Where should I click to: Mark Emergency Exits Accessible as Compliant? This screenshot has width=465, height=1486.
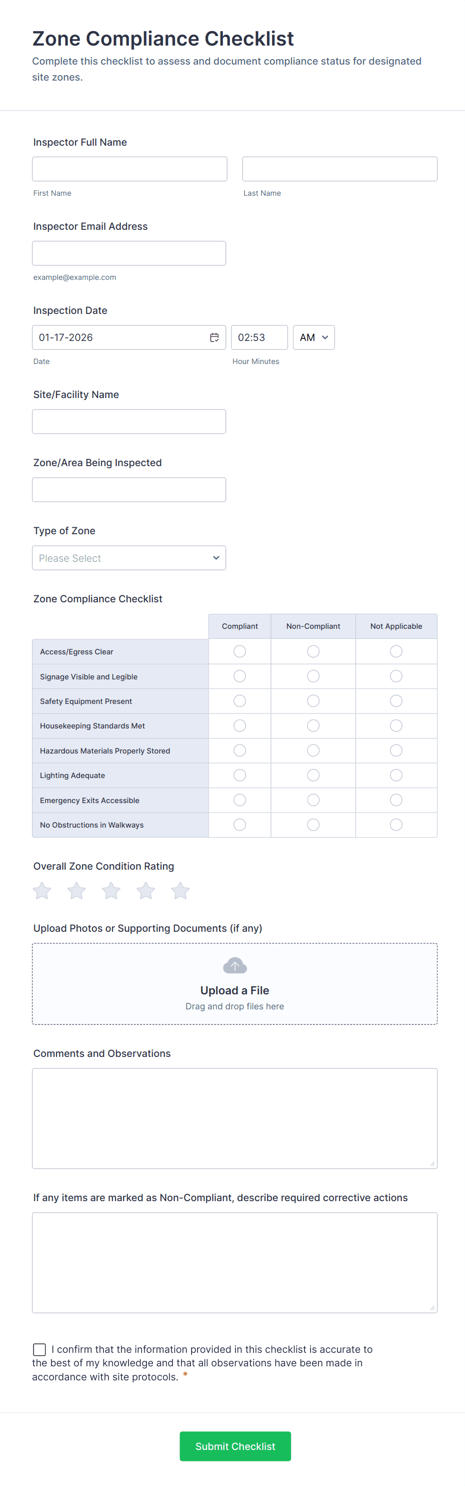pos(239,800)
